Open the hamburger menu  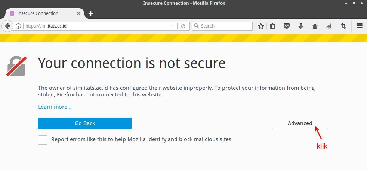pyautogui.click(x=360, y=26)
